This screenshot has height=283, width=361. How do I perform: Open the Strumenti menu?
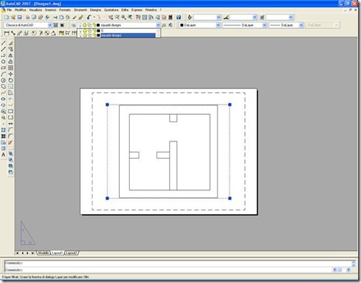coord(80,10)
